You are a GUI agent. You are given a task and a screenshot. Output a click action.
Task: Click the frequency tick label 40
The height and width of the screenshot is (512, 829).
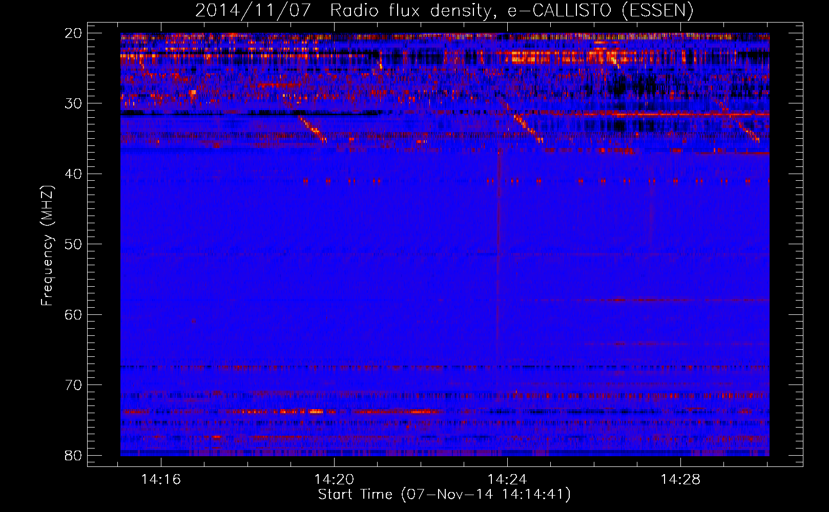tap(74, 174)
